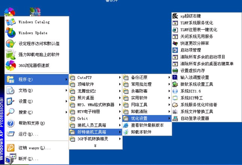Open 输入法调整设置
242x165 pixels.
pyautogui.click(x=195, y=77)
